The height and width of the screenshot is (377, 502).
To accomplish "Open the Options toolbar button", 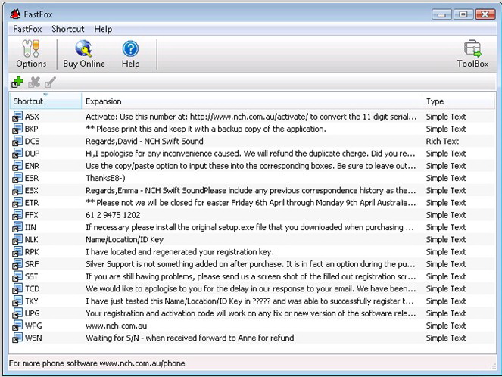I will click(31, 54).
